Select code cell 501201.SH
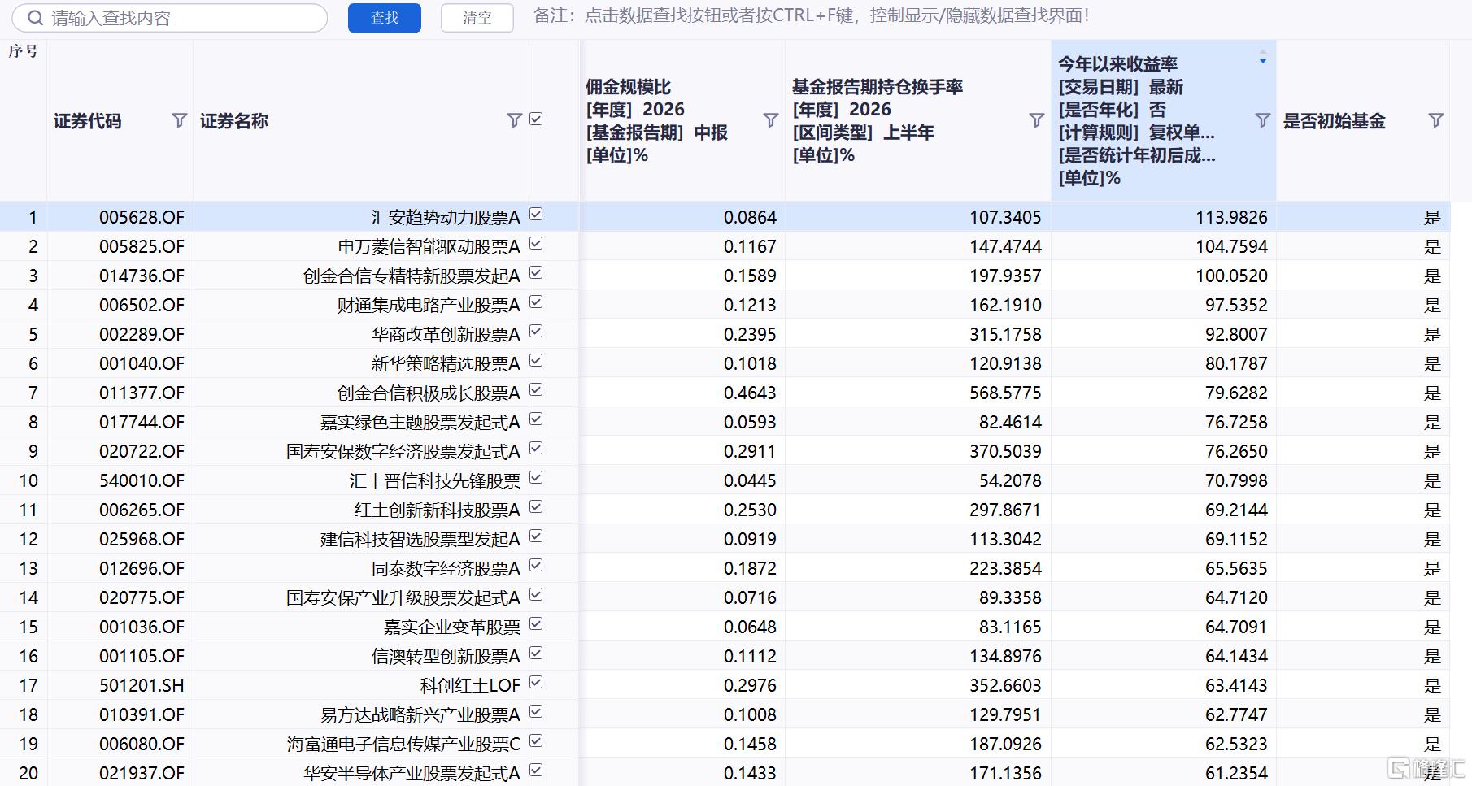The height and width of the screenshot is (786, 1472). click(x=142, y=686)
